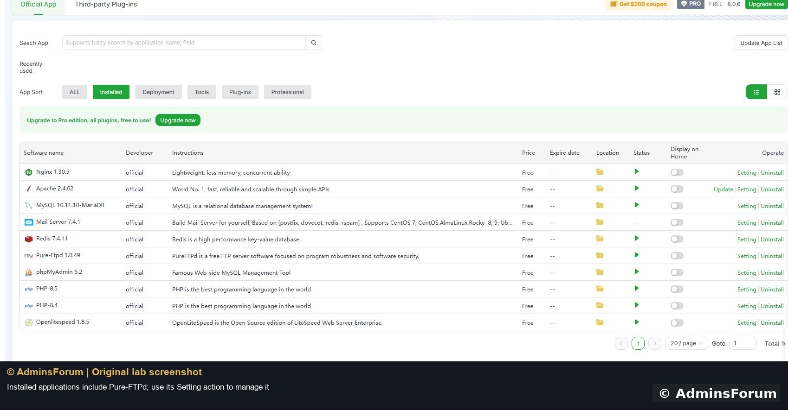Screen dimensions: 788x410
Task: Open the Pure-Ftpd location folder icon
Action: [x=600, y=255]
